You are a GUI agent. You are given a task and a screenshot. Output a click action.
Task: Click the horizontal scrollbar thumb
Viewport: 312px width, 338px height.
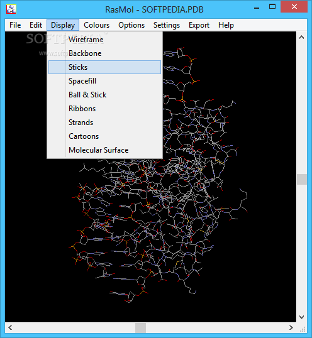[140, 328]
